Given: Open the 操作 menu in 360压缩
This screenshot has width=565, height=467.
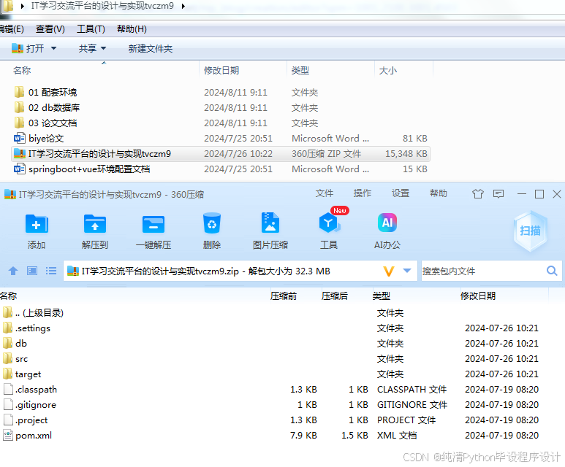Looking at the screenshot, I should pyautogui.click(x=363, y=193).
